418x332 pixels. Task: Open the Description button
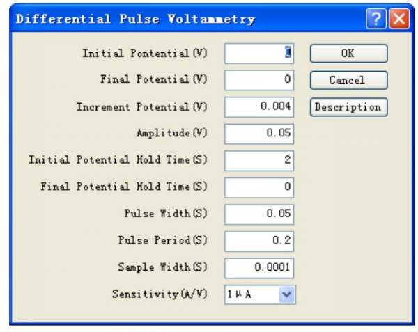(348, 107)
